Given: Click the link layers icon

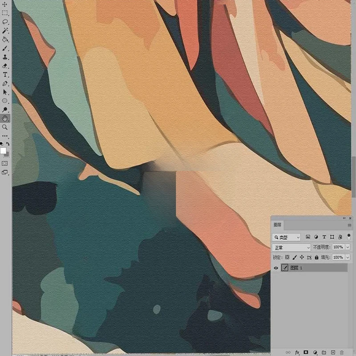Looking at the screenshot, I should click(288, 352).
